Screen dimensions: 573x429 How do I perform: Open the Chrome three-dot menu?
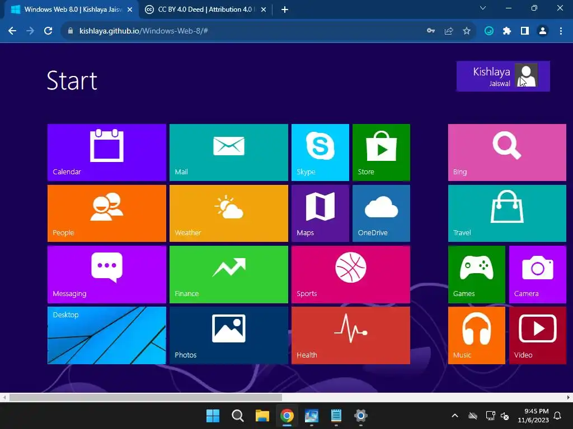[561, 31]
